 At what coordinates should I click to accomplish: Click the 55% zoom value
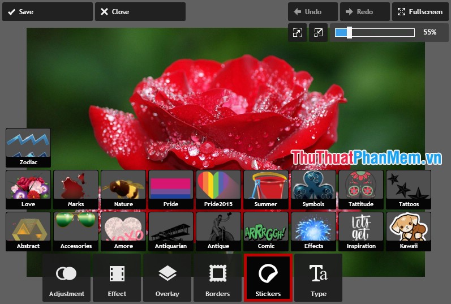point(429,32)
